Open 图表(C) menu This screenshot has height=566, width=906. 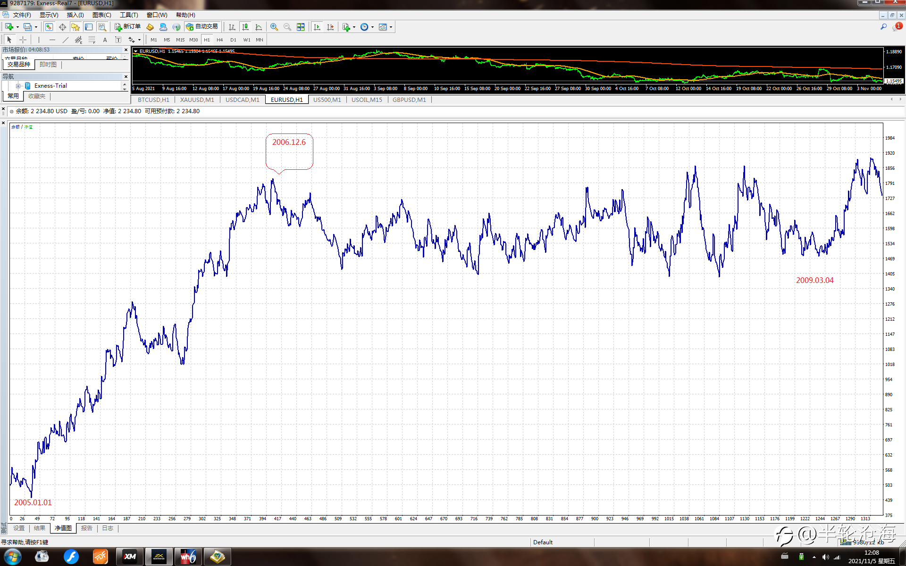click(x=102, y=15)
